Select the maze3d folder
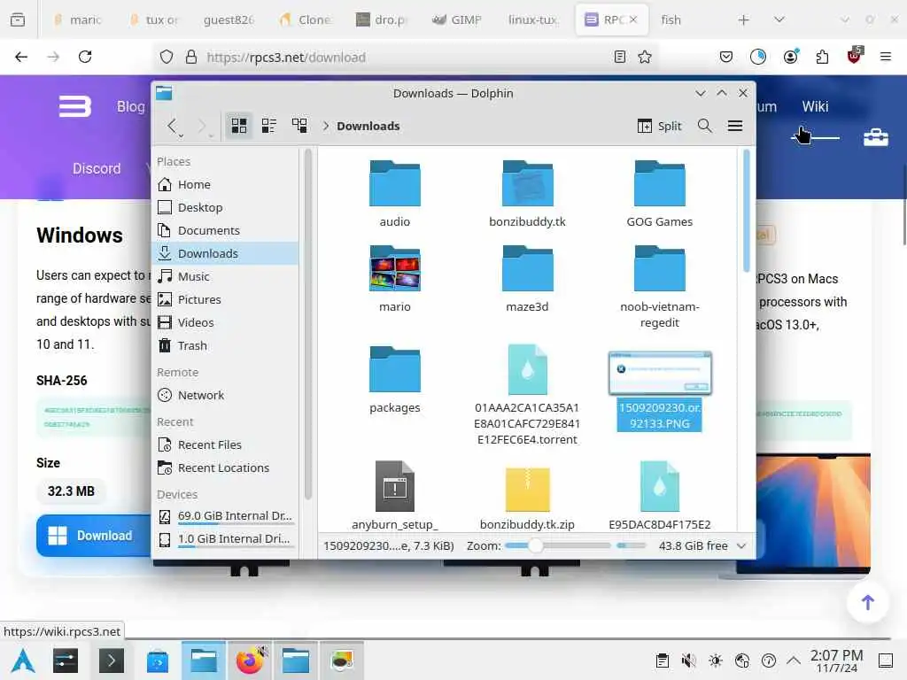Viewport: 907px width, 680px height. [x=527, y=279]
